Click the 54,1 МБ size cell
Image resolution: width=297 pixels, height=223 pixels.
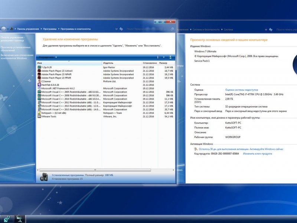(169, 116)
